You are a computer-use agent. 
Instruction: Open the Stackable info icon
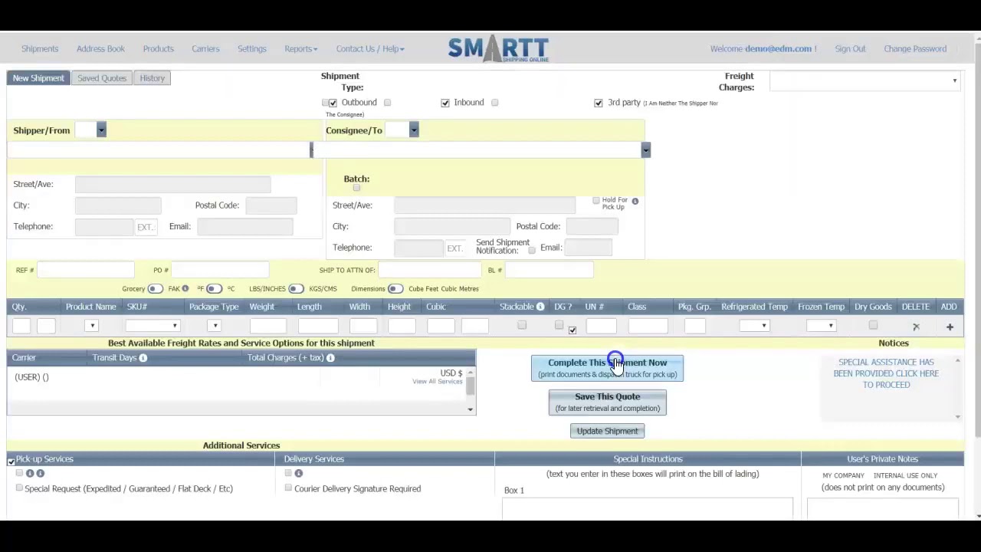540,307
